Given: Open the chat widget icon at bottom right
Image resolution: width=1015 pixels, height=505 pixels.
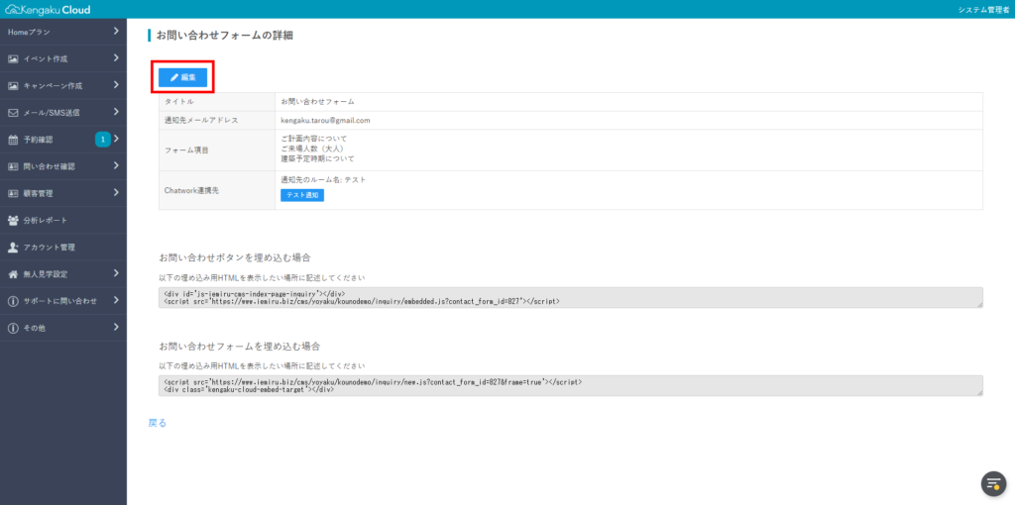Looking at the screenshot, I should [x=992, y=483].
